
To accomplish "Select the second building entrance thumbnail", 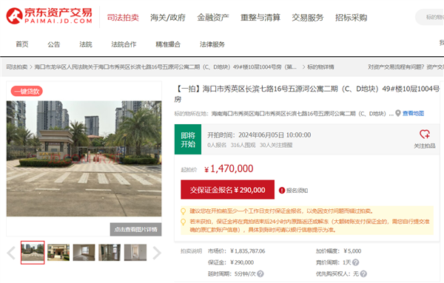I will pos(58,253).
